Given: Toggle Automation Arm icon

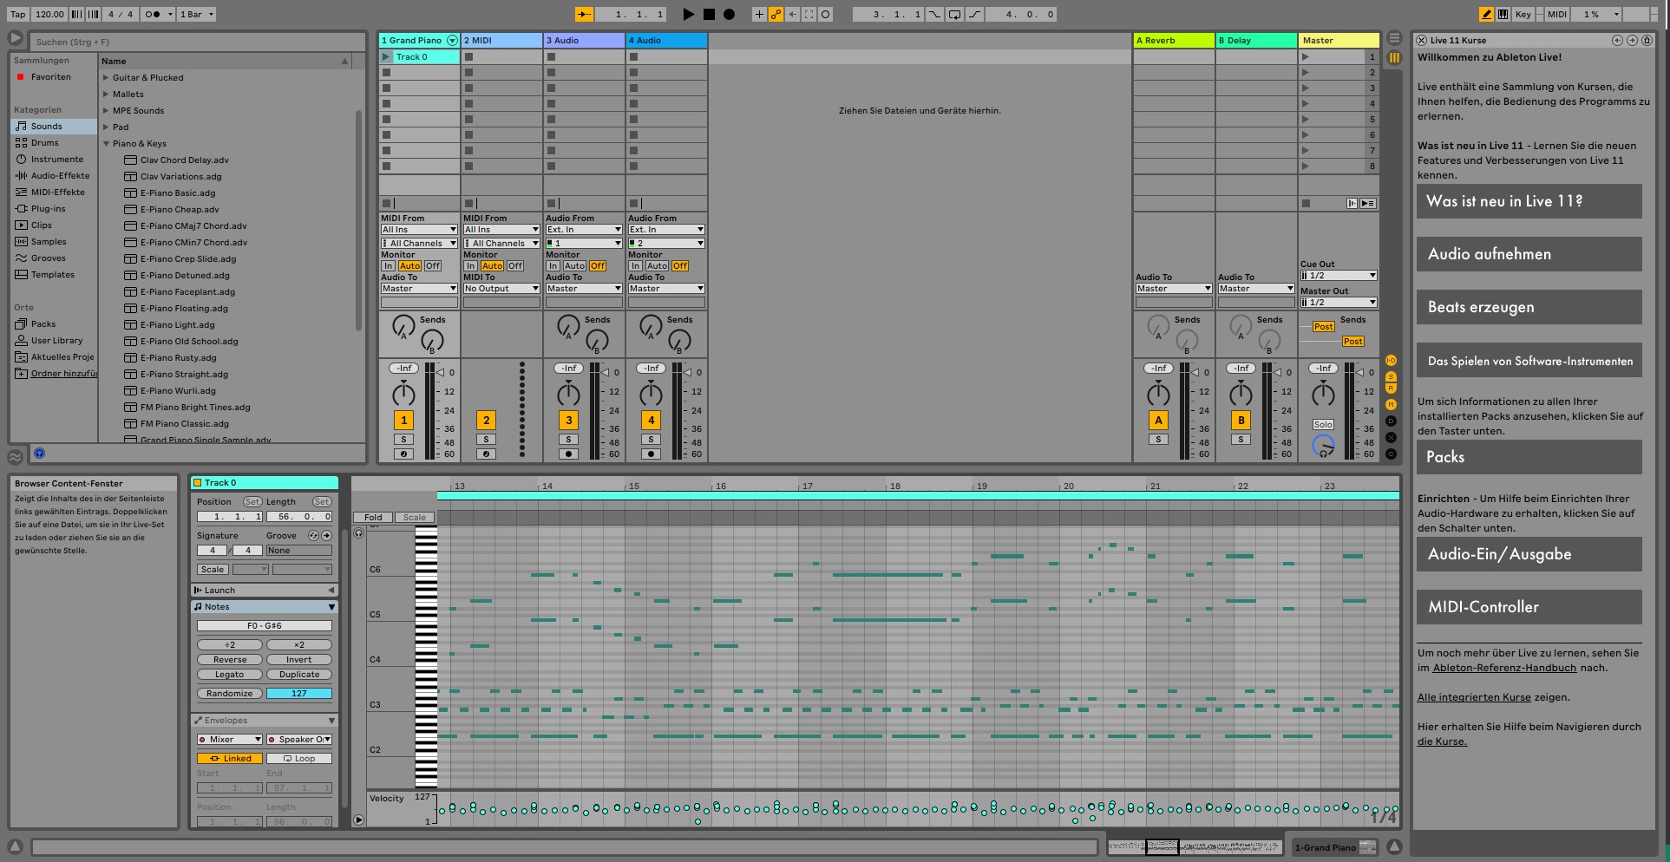Looking at the screenshot, I should (x=776, y=14).
